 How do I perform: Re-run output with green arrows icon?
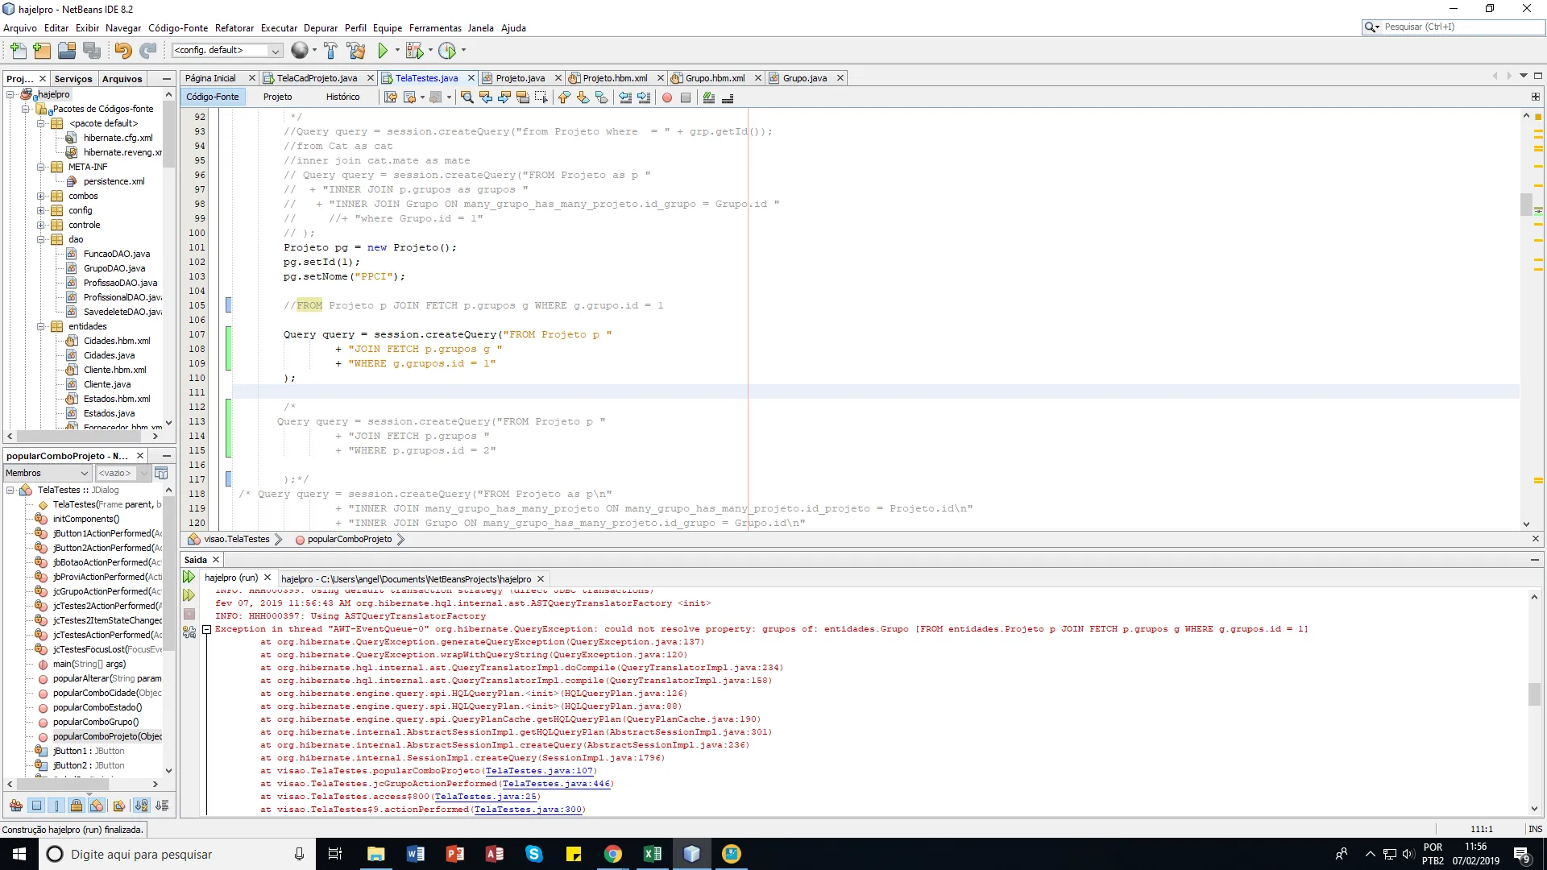pos(189,577)
